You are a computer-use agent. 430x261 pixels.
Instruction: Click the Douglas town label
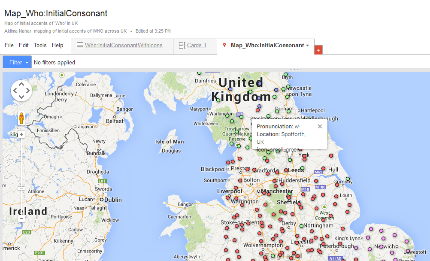(171, 151)
